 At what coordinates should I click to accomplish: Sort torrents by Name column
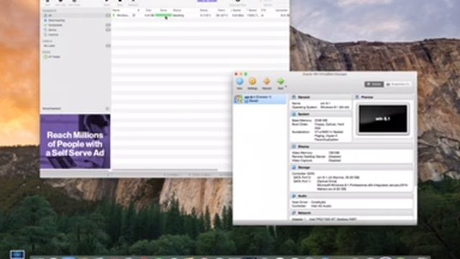pyautogui.click(x=116, y=10)
